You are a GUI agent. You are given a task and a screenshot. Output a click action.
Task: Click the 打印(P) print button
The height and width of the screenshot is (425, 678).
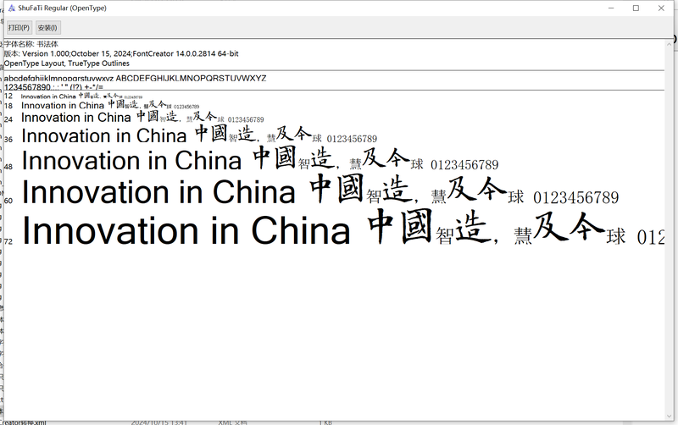pos(19,28)
